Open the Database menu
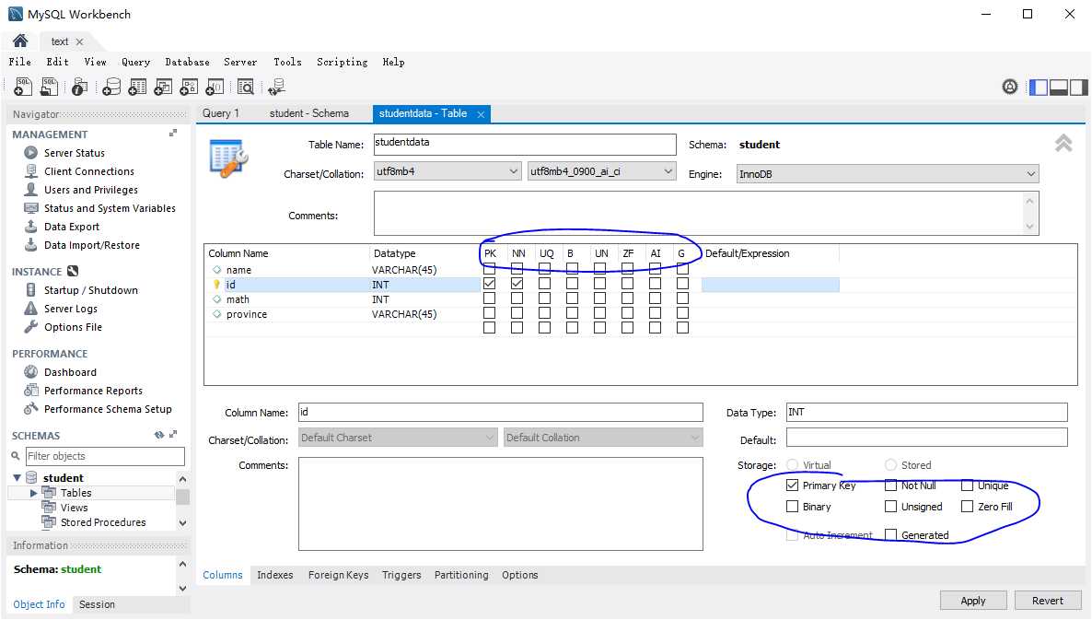The width and height of the screenshot is (1092, 620). (x=187, y=62)
